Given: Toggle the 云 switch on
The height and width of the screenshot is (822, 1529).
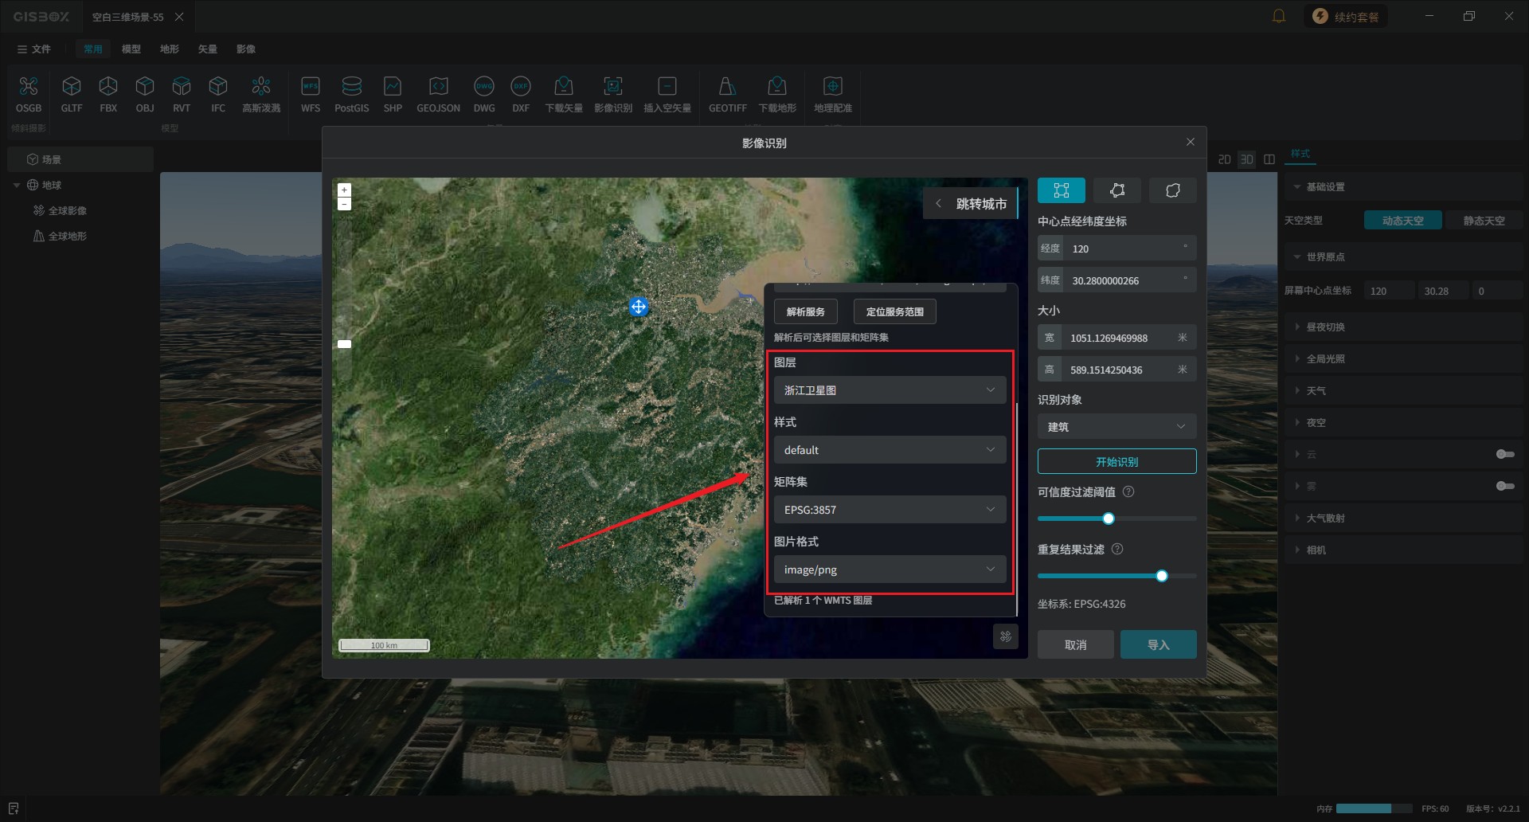Looking at the screenshot, I should coord(1504,454).
